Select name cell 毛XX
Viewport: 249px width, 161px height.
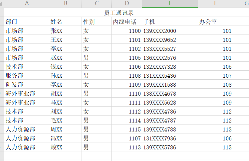pyautogui.click(x=66, y=120)
